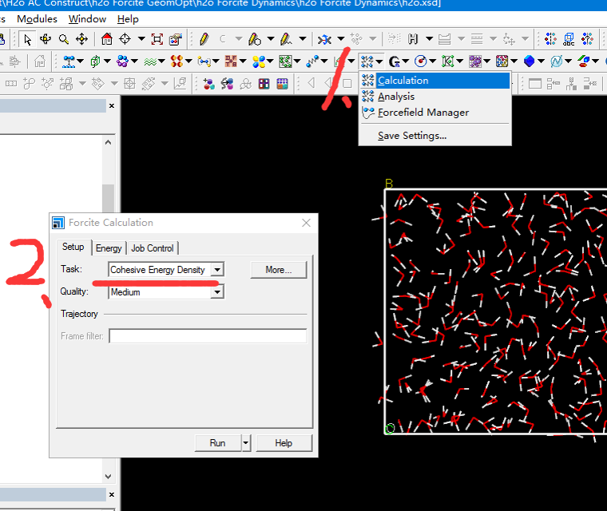The image size is (607, 511).
Task: Click the Help button in Forcite dialog
Action: pos(284,443)
